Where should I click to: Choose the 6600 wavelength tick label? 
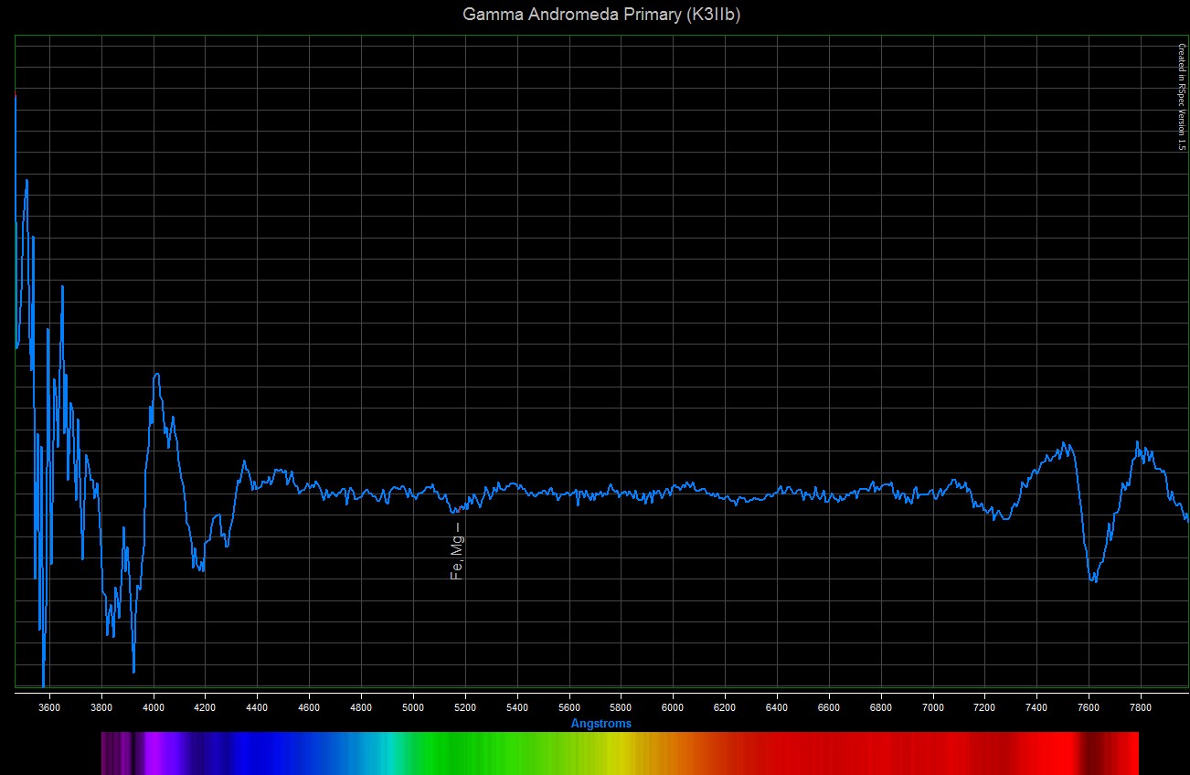[829, 706]
